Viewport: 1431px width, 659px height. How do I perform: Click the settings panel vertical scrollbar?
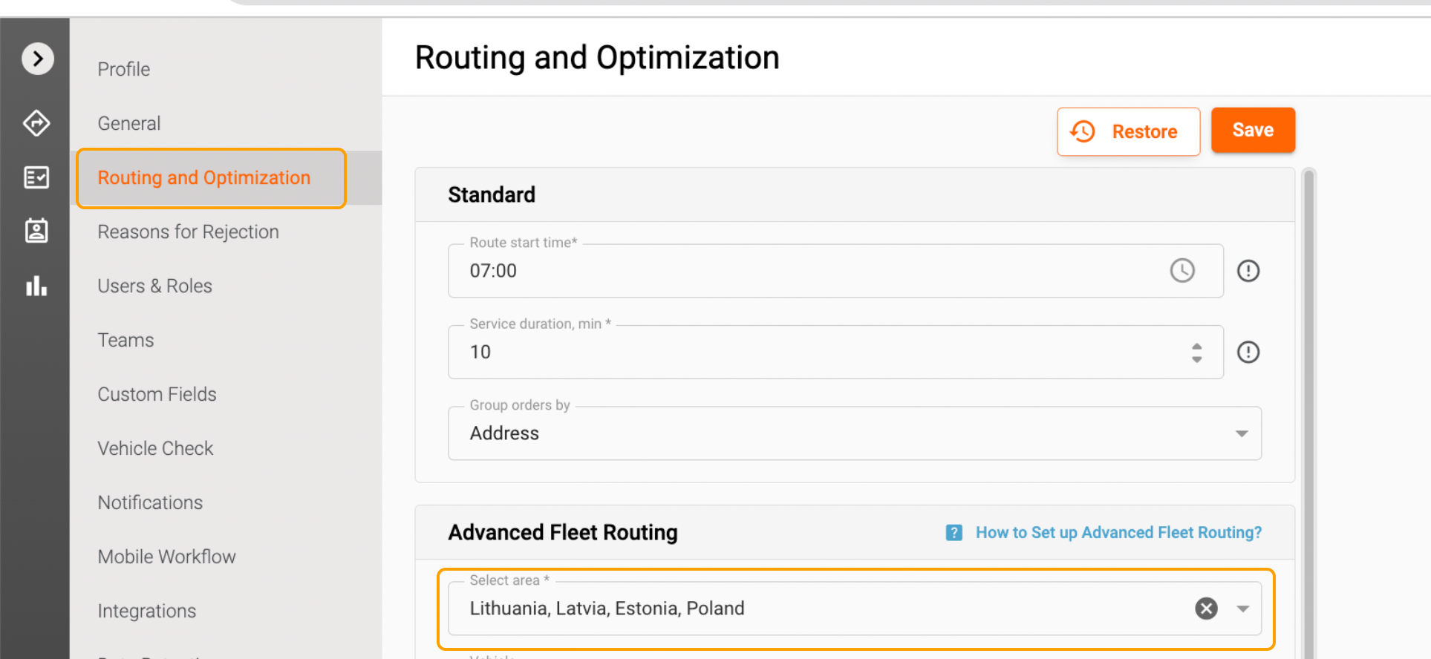(x=1309, y=408)
